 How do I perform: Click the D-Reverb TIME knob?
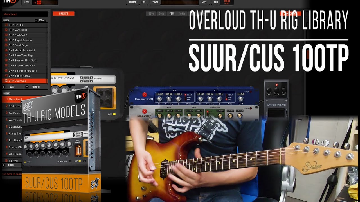click(269, 90)
